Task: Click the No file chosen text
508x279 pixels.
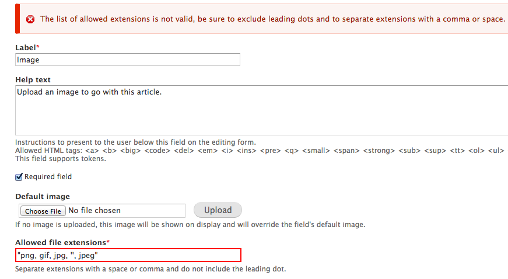Action: coord(94,210)
